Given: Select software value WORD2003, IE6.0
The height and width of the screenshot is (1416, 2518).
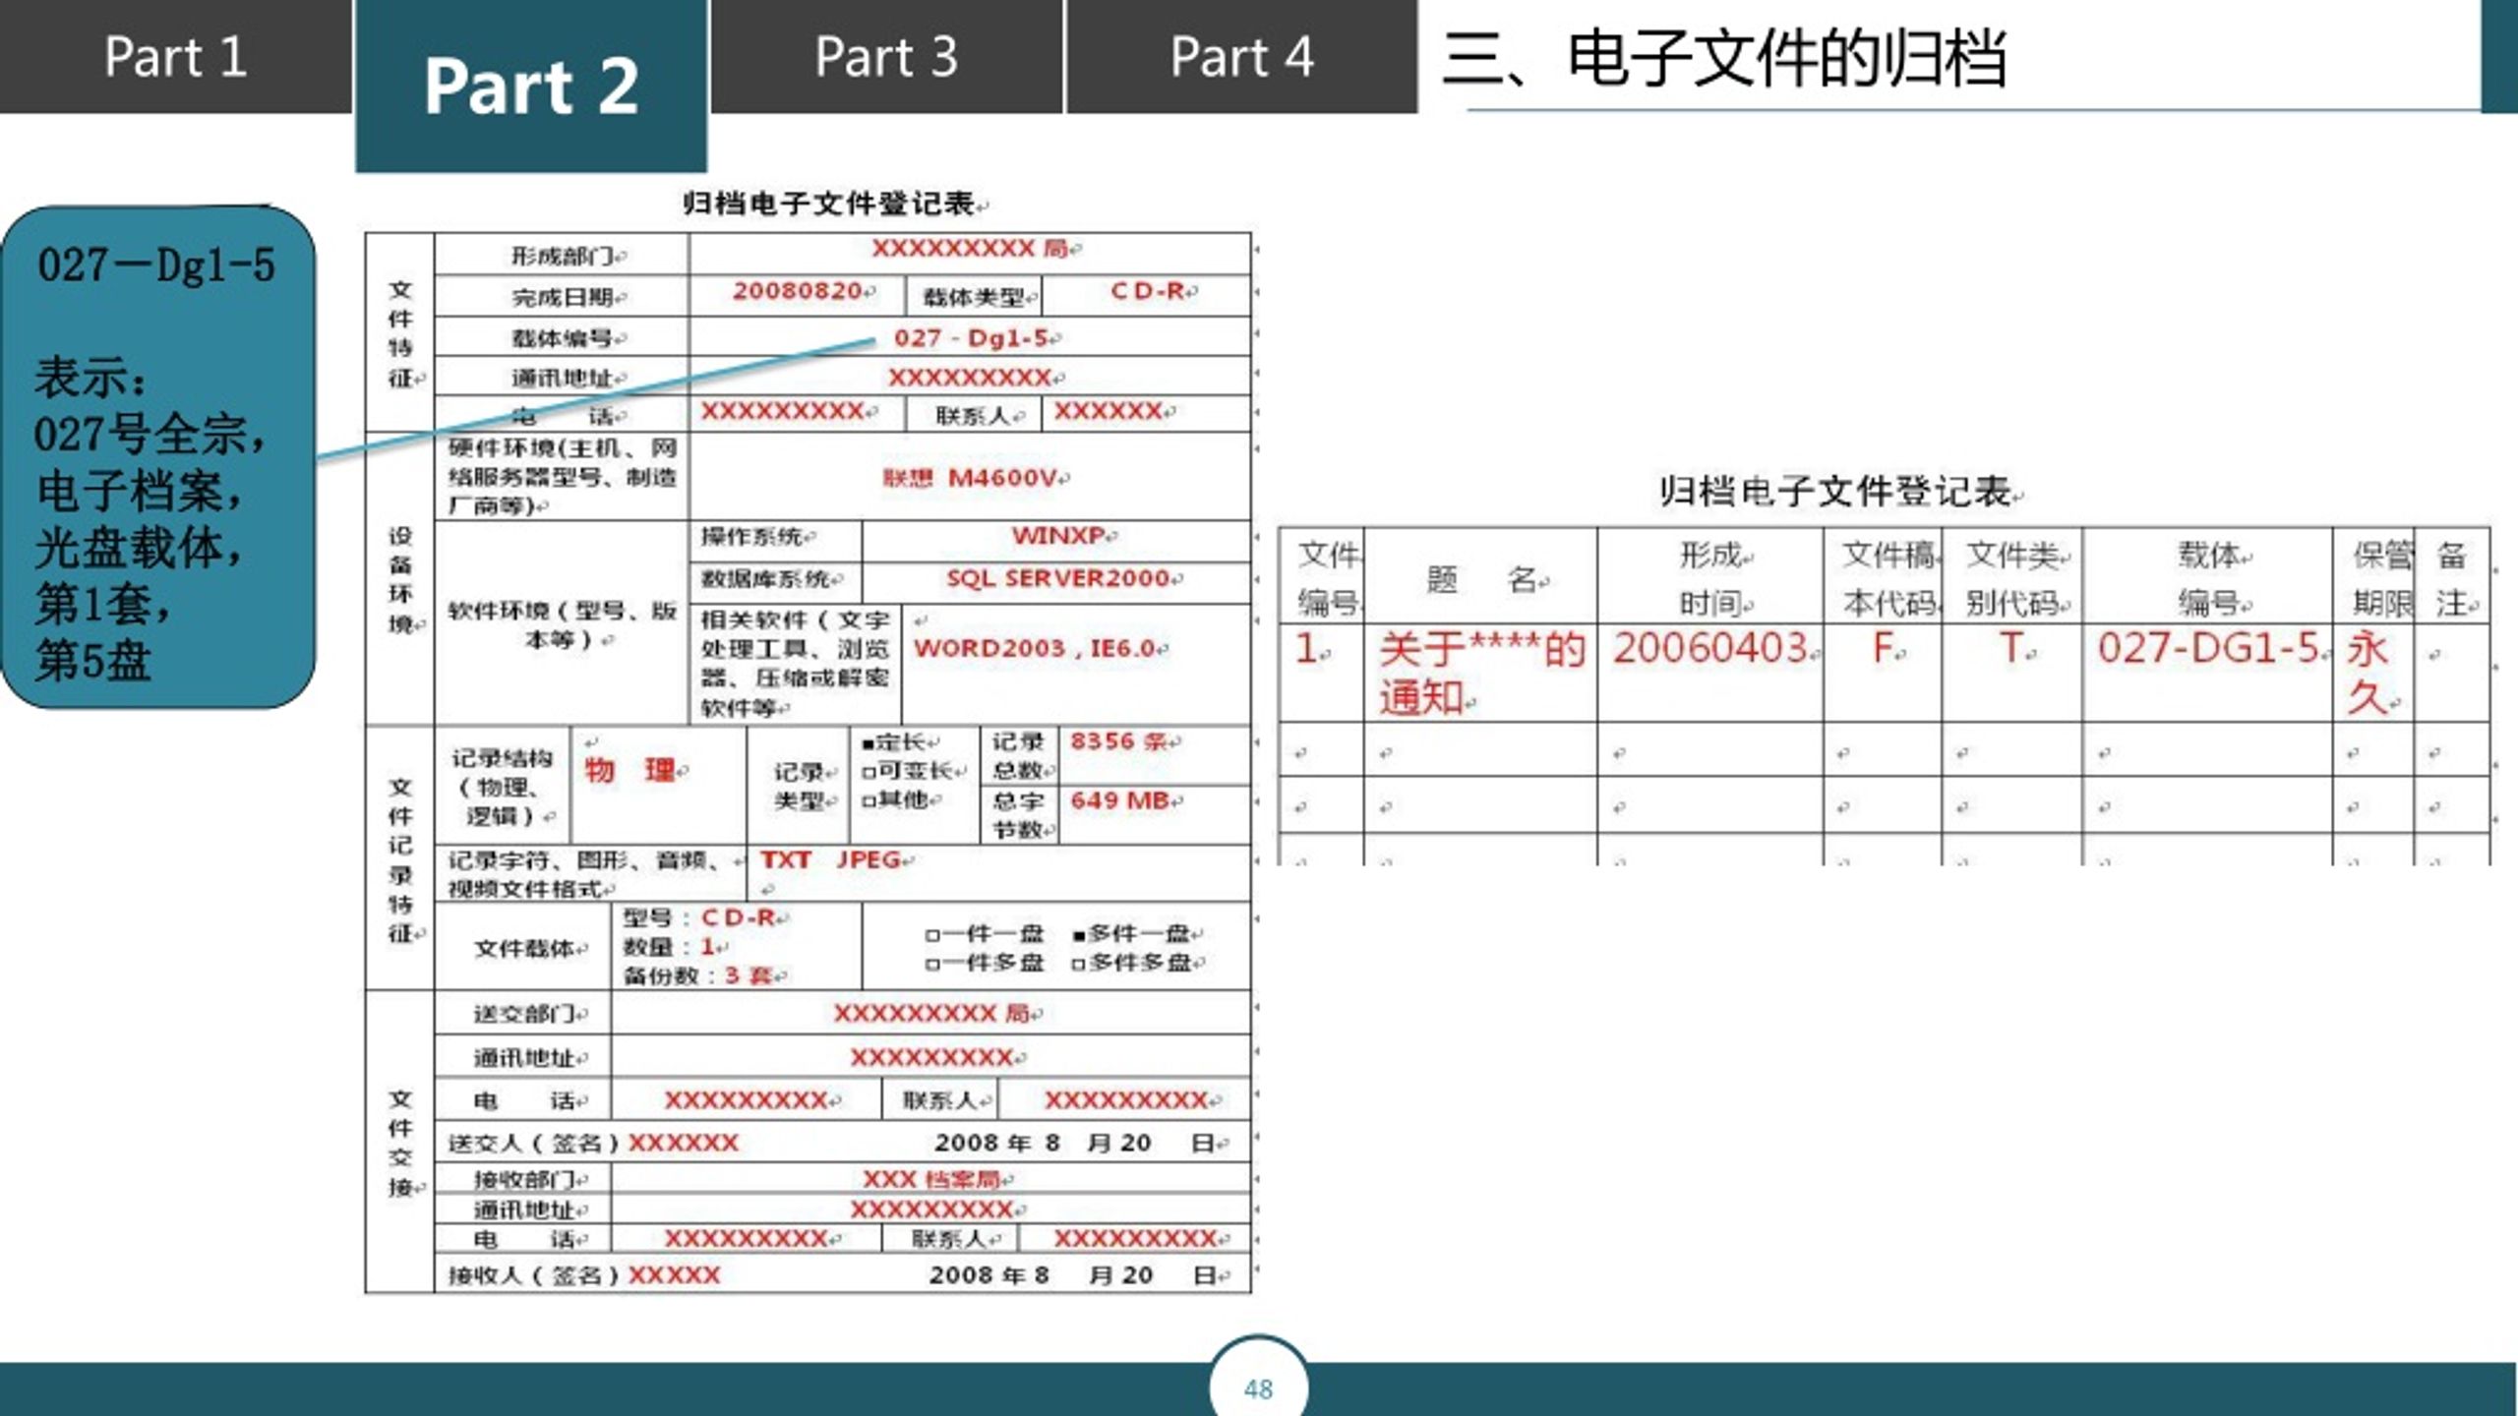Looking at the screenshot, I should (x=1034, y=648).
